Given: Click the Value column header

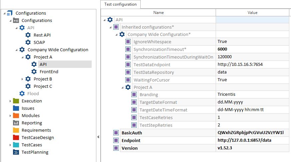Looking at the screenshot, I should point(253,13).
